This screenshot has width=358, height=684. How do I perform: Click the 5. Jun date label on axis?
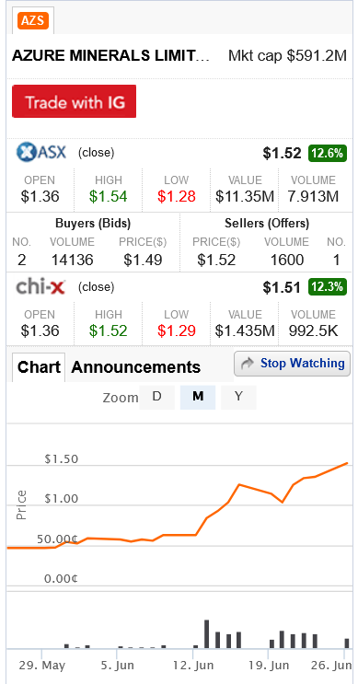tap(117, 666)
